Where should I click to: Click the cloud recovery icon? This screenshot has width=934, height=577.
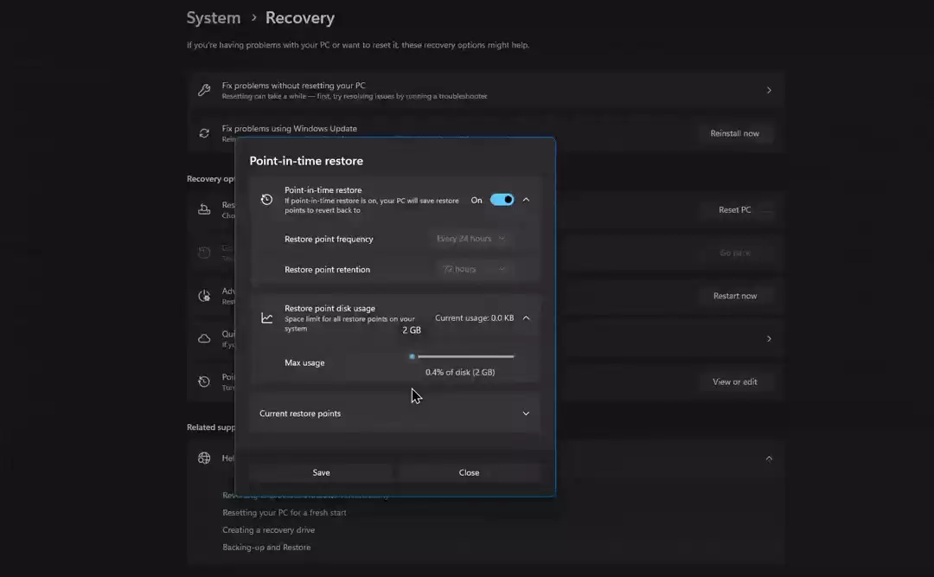(x=204, y=338)
